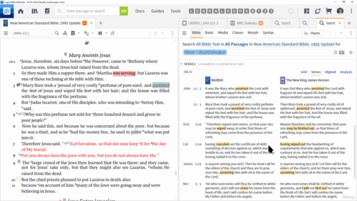Select the Bible search type tab
This screenshot has height=201, width=357.
[x=196, y=32]
